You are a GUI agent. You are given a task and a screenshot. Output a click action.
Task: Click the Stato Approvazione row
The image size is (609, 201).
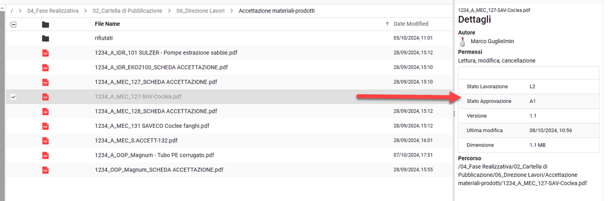[528, 101]
